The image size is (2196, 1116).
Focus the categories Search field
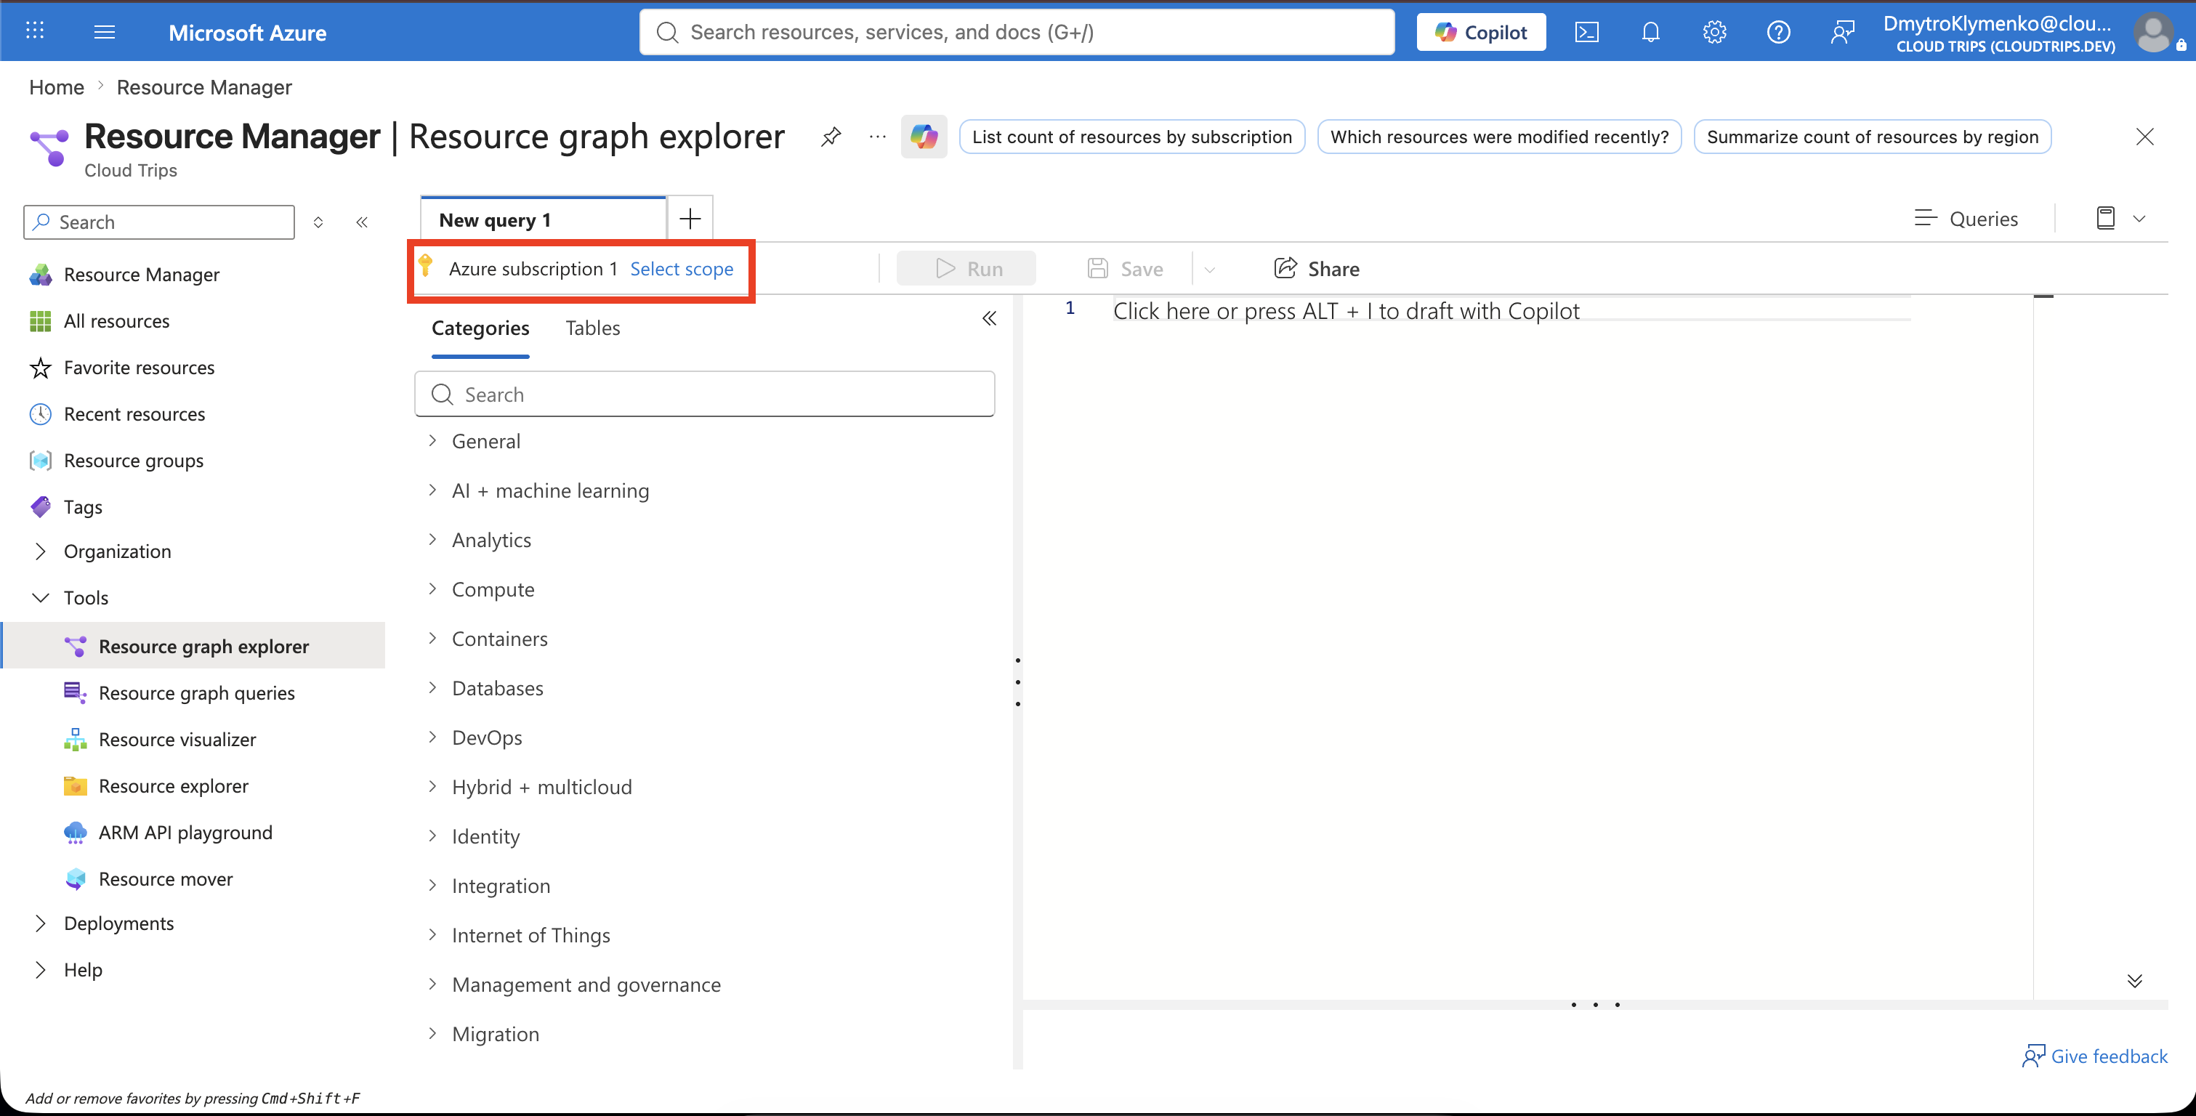(x=704, y=394)
